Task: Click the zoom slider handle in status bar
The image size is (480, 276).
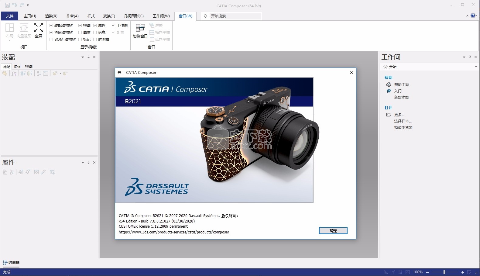Action: pyautogui.click(x=444, y=272)
